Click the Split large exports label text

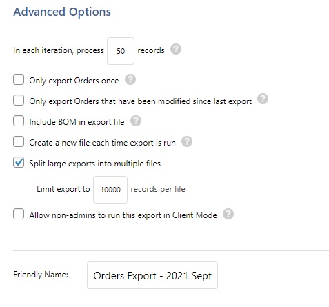95,164
